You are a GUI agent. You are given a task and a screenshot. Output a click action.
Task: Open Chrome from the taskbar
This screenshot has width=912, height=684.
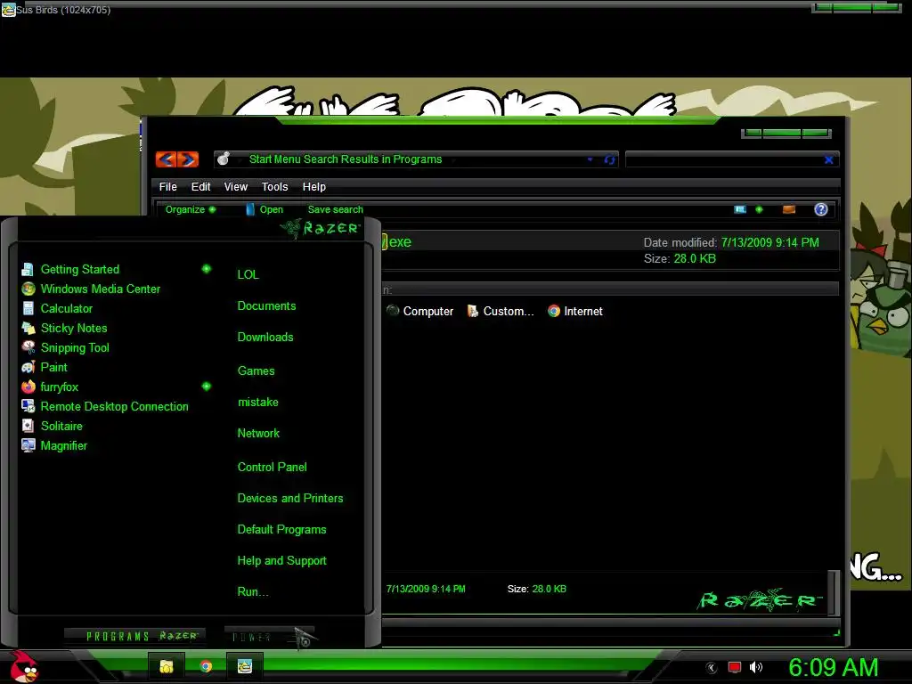coord(206,666)
